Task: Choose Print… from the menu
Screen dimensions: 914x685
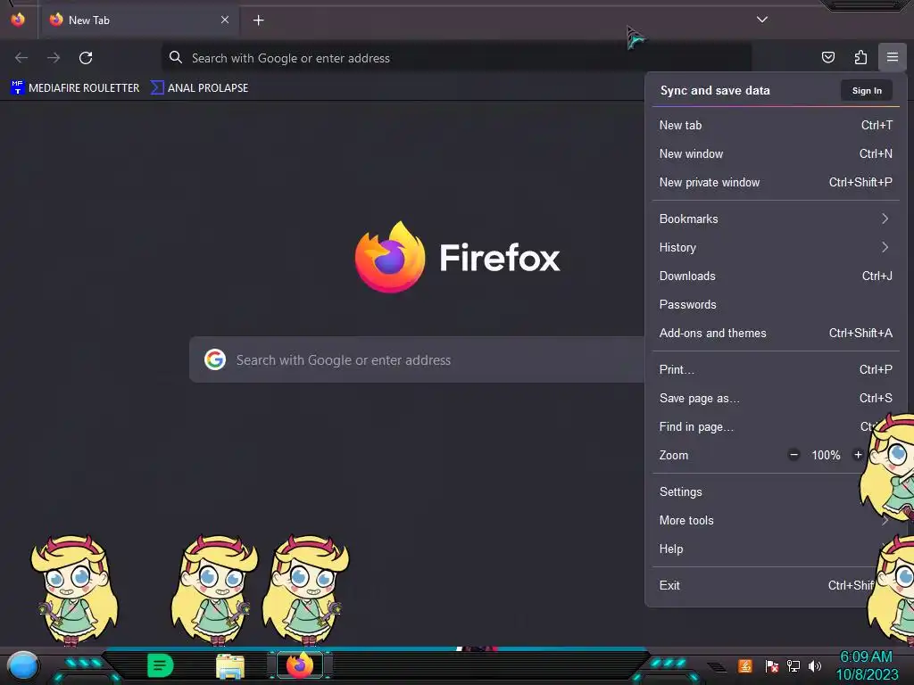Action: pos(776,370)
